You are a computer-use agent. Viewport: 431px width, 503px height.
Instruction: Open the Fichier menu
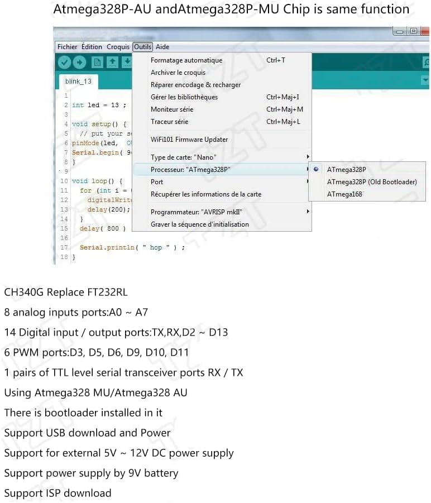pyautogui.click(x=68, y=47)
